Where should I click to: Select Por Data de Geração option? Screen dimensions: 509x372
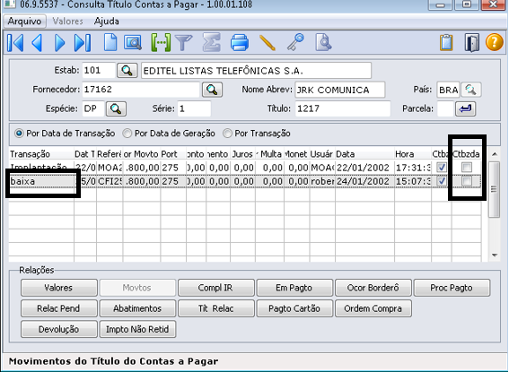[169, 134]
